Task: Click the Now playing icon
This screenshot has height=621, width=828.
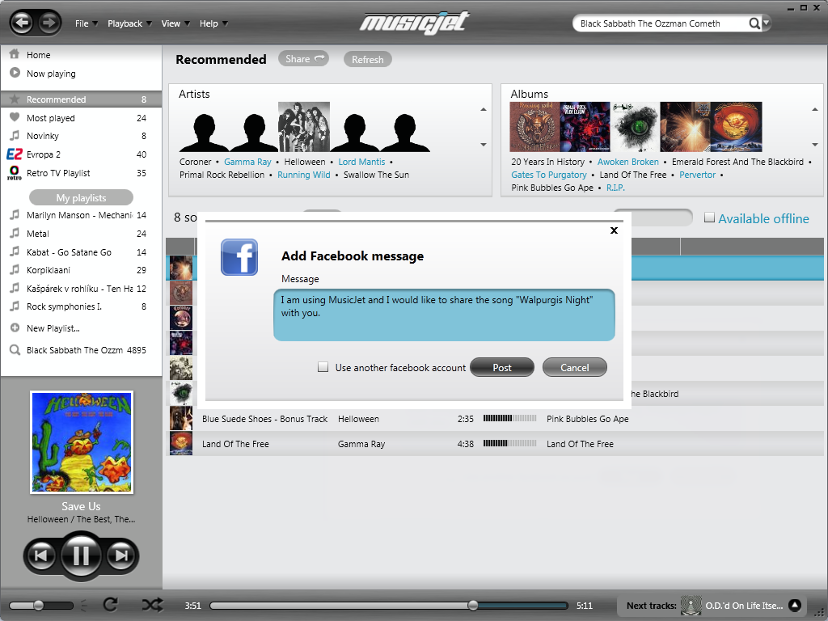Action: click(15, 73)
